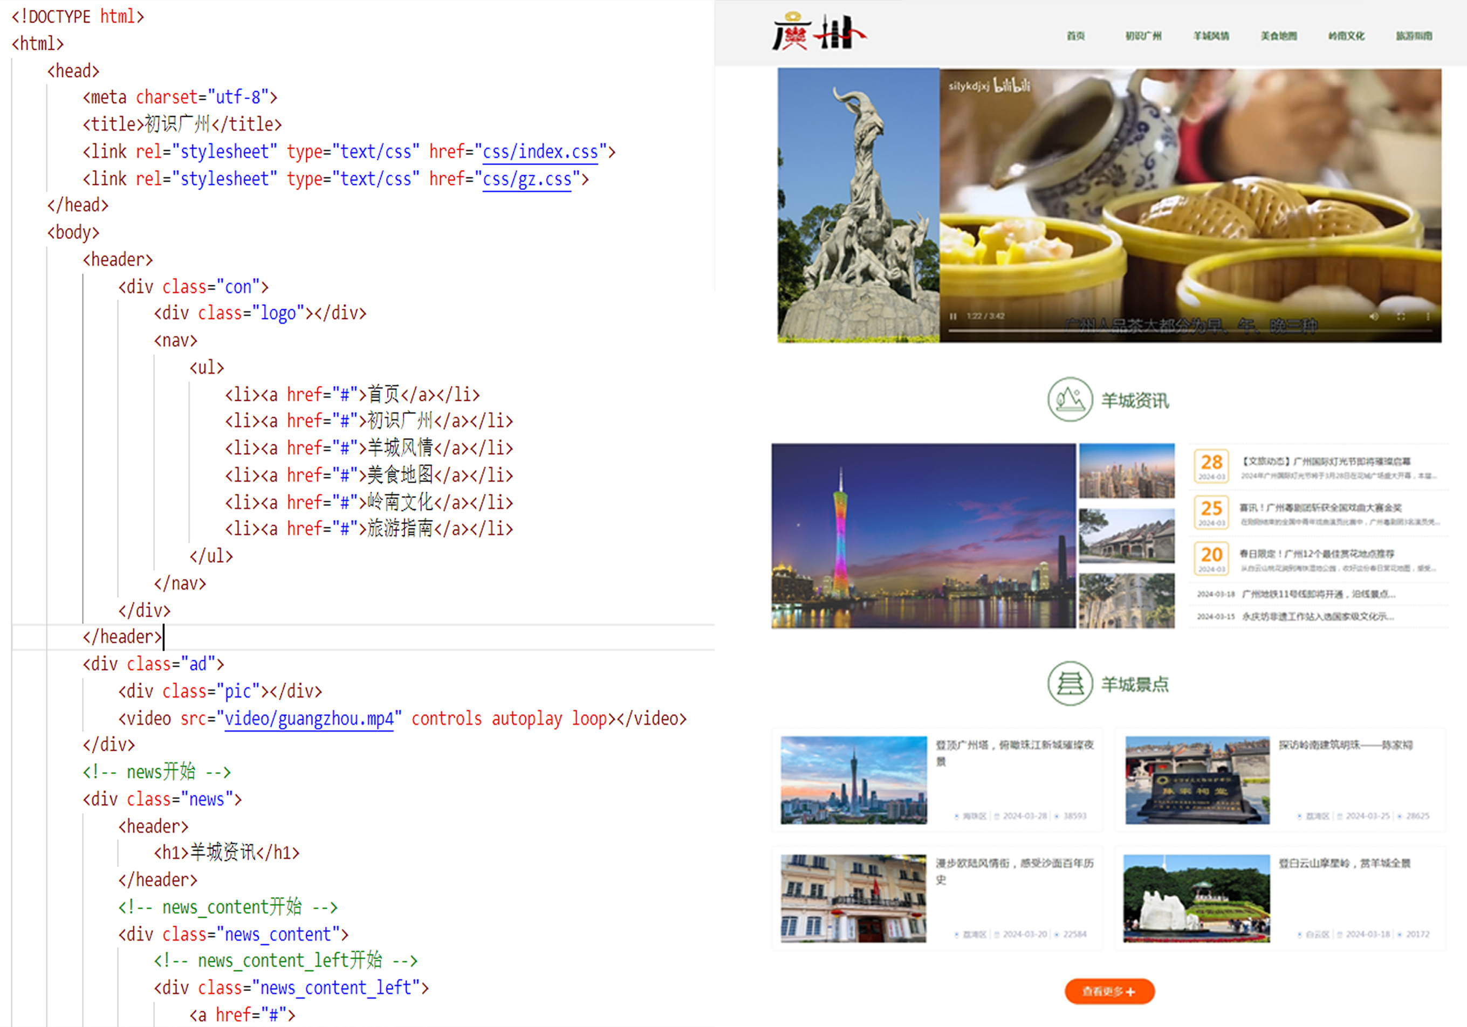Image resolution: width=1467 pixels, height=1027 pixels.
Task: Open the 广州粤剧团 news headline
Action: [x=1320, y=508]
